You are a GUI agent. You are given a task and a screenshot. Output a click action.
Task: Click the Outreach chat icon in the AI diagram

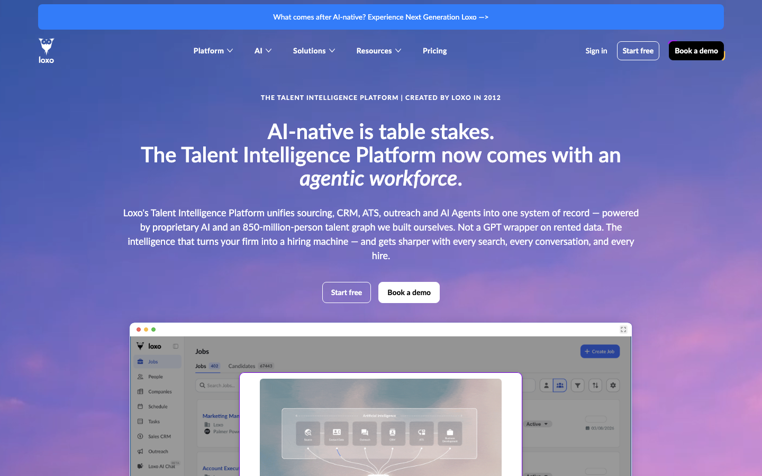point(365,433)
